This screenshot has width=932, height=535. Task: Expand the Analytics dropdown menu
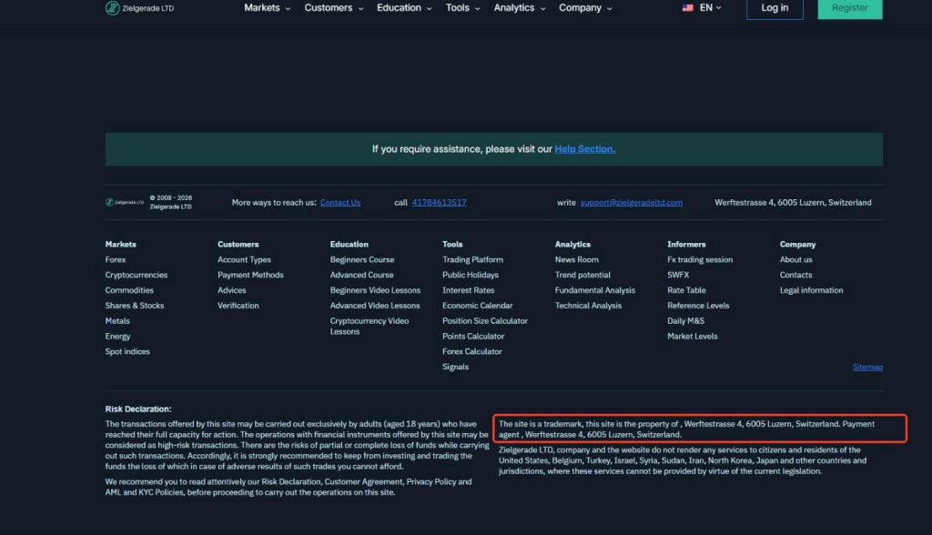point(520,7)
